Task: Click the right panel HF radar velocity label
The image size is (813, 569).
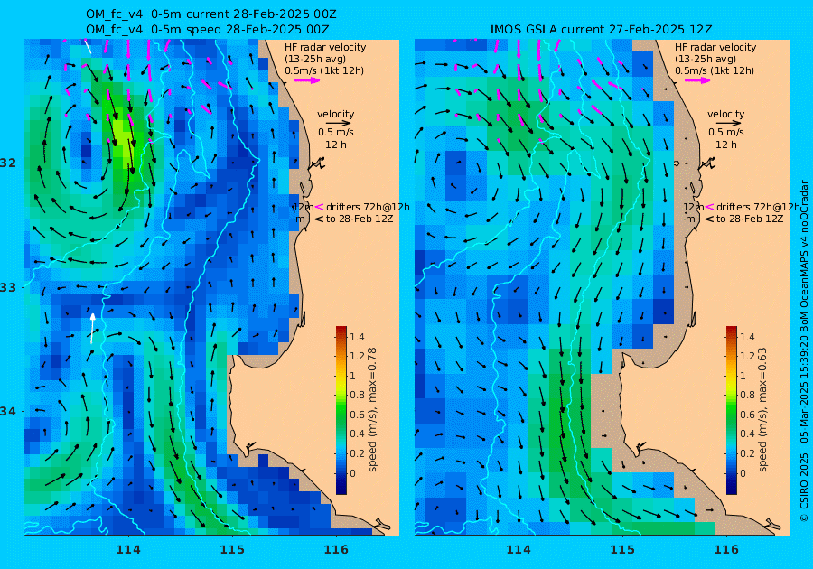Action: [715, 47]
